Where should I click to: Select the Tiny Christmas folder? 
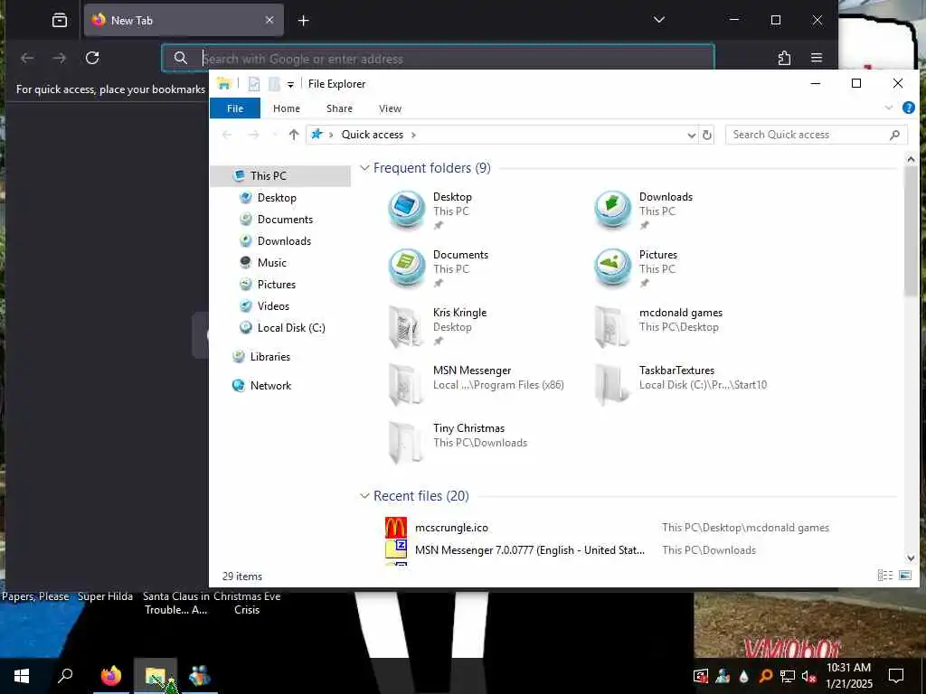point(458,441)
